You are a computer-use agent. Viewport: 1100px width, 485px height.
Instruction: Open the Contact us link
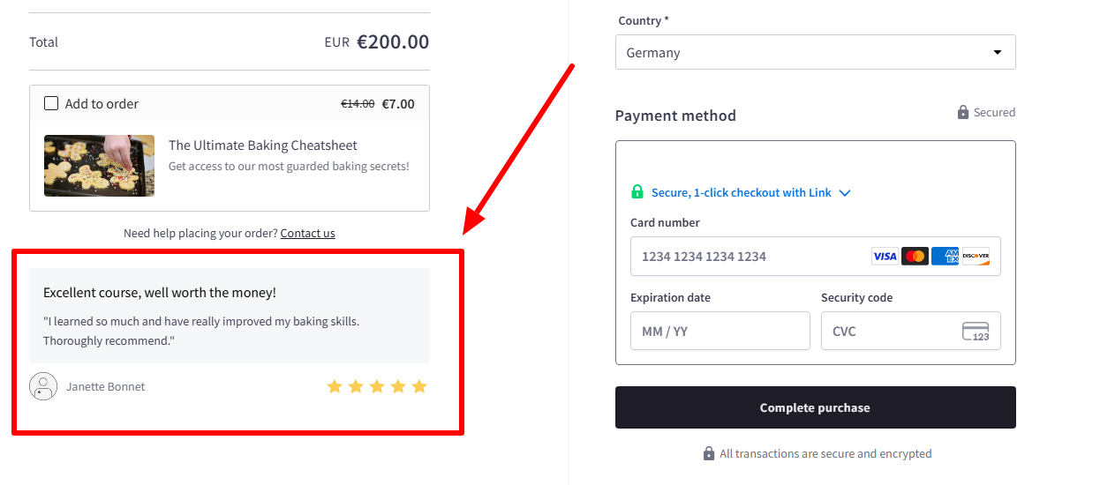[x=307, y=234]
